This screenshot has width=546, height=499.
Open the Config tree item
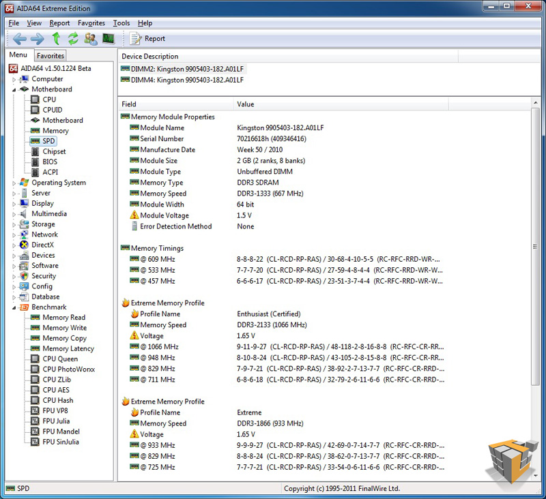click(x=42, y=286)
